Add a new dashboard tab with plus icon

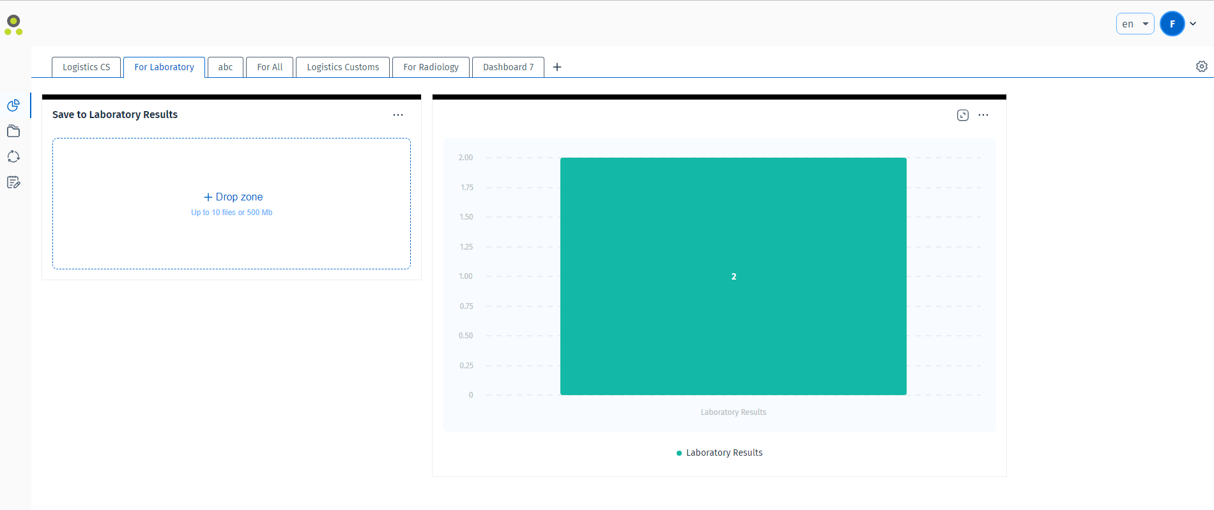[557, 67]
